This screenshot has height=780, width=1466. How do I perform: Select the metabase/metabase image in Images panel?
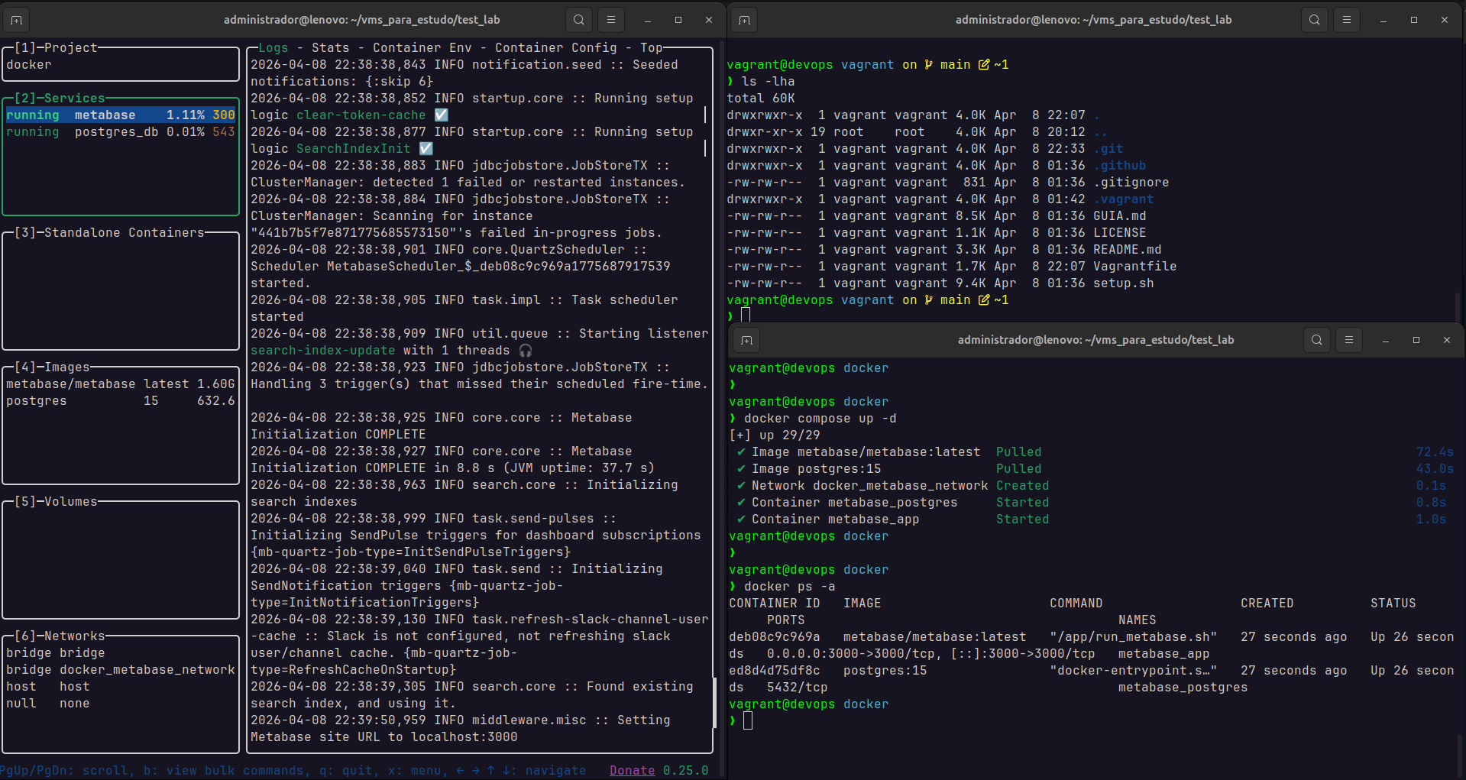(73, 384)
